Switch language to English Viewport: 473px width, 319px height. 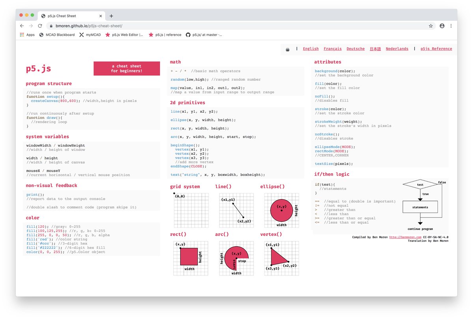coord(311,49)
